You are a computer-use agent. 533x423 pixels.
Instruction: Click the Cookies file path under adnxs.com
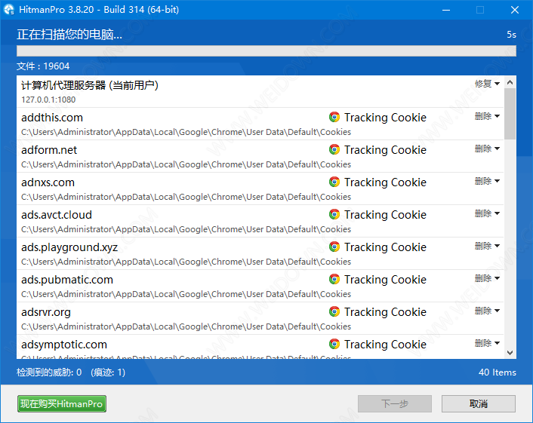tap(186, 197)
